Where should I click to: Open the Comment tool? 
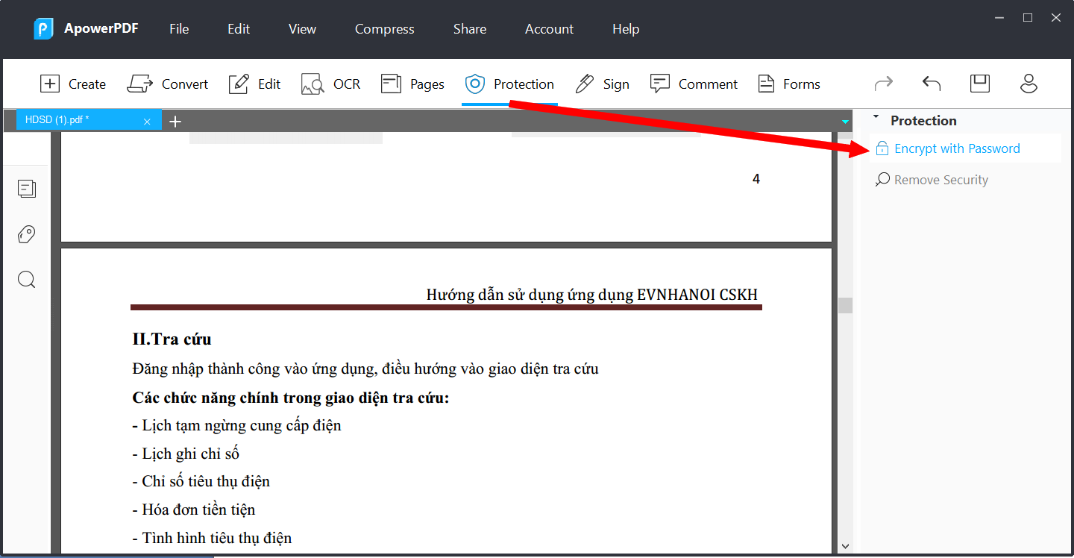pos(694,84)
